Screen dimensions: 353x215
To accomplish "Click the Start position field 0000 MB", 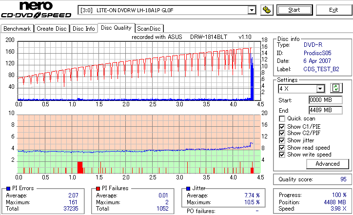I will tap(326, 100).
